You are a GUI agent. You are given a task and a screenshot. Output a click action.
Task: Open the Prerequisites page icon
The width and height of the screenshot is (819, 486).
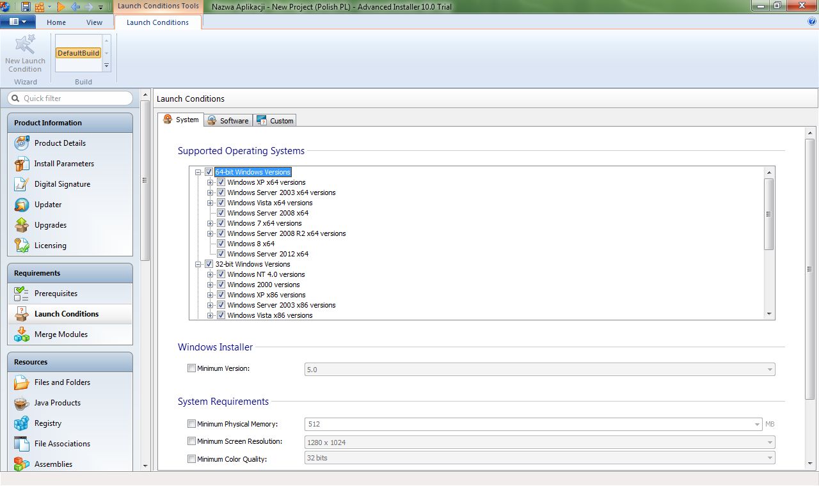22,294
